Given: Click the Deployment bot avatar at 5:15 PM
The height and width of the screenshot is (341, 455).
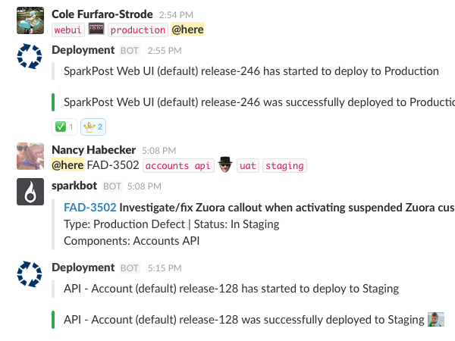Looking at the screenshot, I should tap(30, 274).
